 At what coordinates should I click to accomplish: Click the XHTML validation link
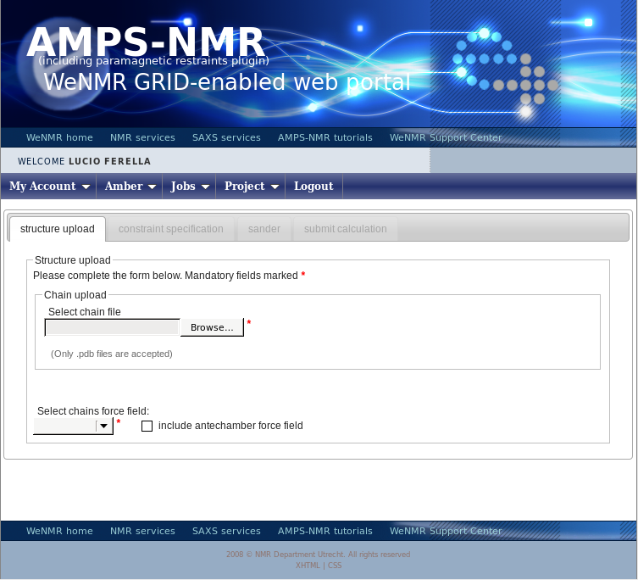tap(308, 566)
